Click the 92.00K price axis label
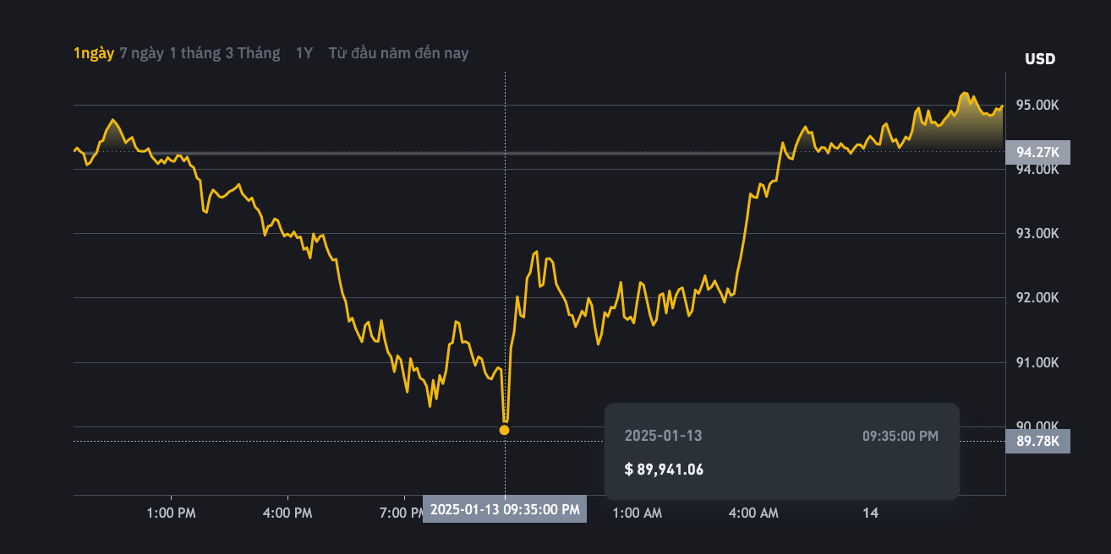1111x554 pixels. pos(1037,297)
